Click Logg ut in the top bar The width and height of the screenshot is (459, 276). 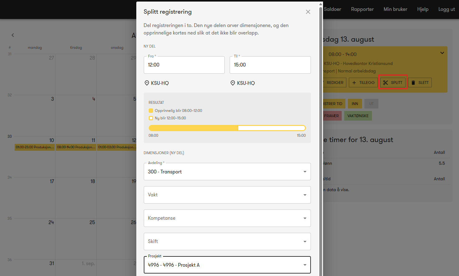(x=447, y=9)
